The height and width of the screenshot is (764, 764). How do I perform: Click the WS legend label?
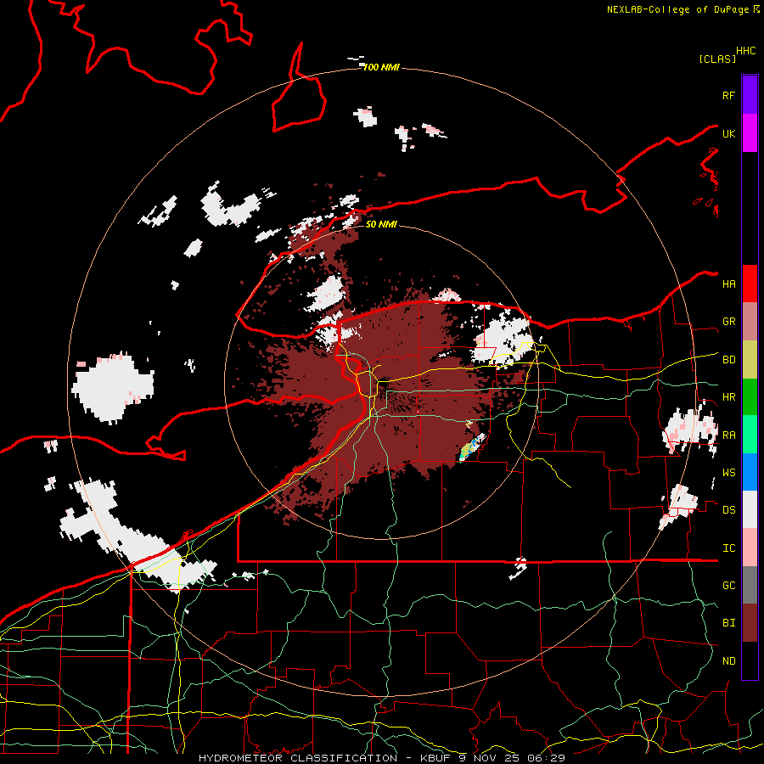[x=728, y=473]
